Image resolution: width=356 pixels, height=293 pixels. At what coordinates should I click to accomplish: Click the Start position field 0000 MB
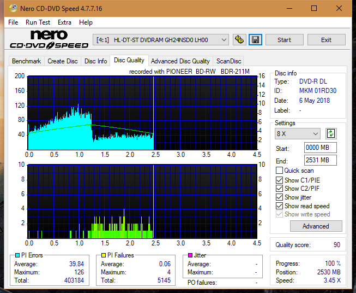pos(321,148)
